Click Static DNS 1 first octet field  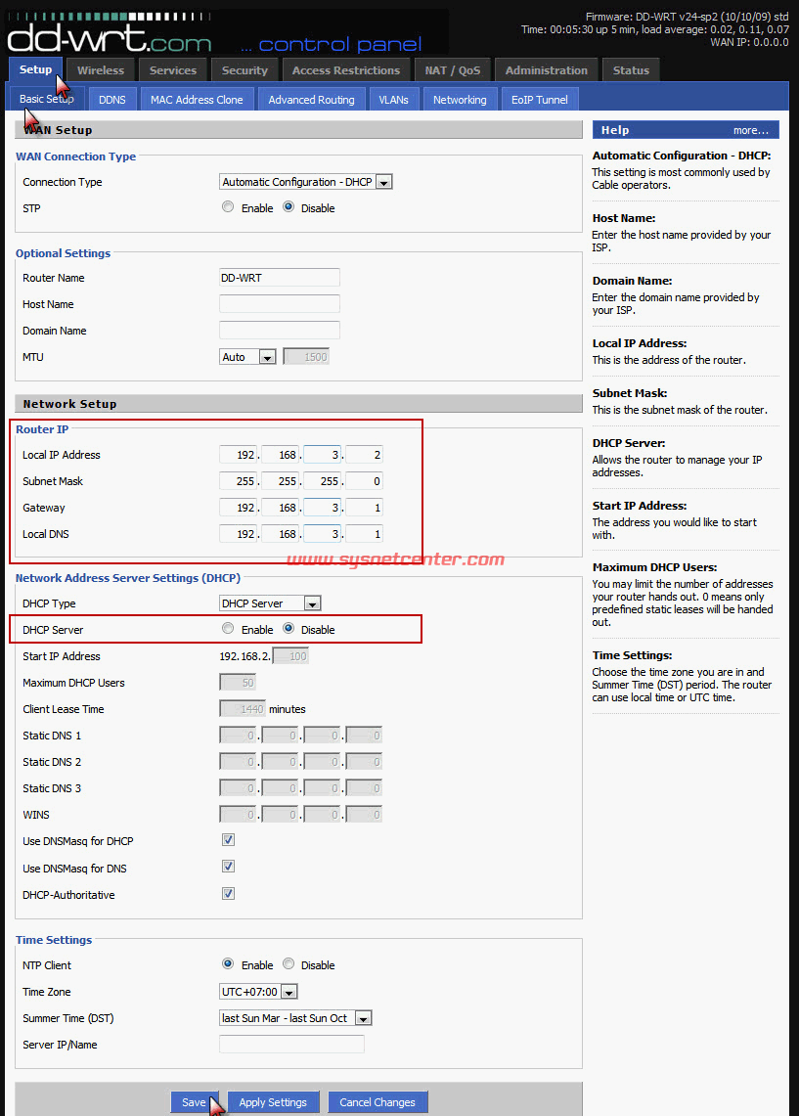pos(238,736)
